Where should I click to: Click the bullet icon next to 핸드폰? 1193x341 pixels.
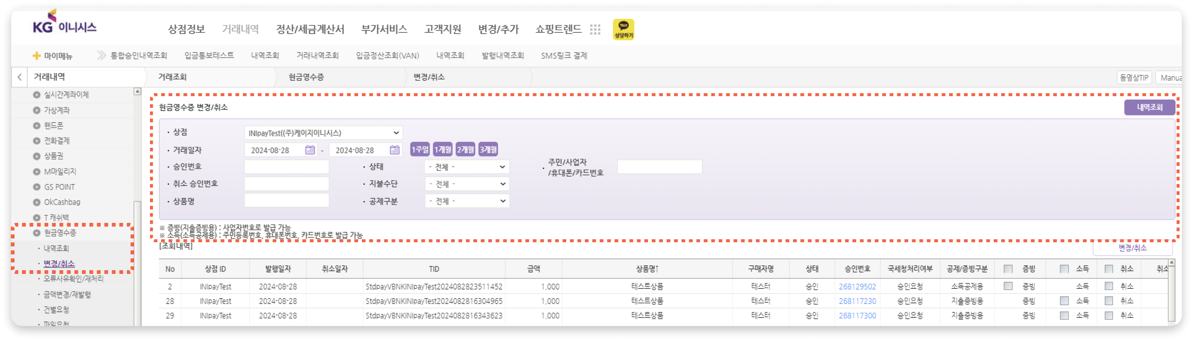coord(37,125)
